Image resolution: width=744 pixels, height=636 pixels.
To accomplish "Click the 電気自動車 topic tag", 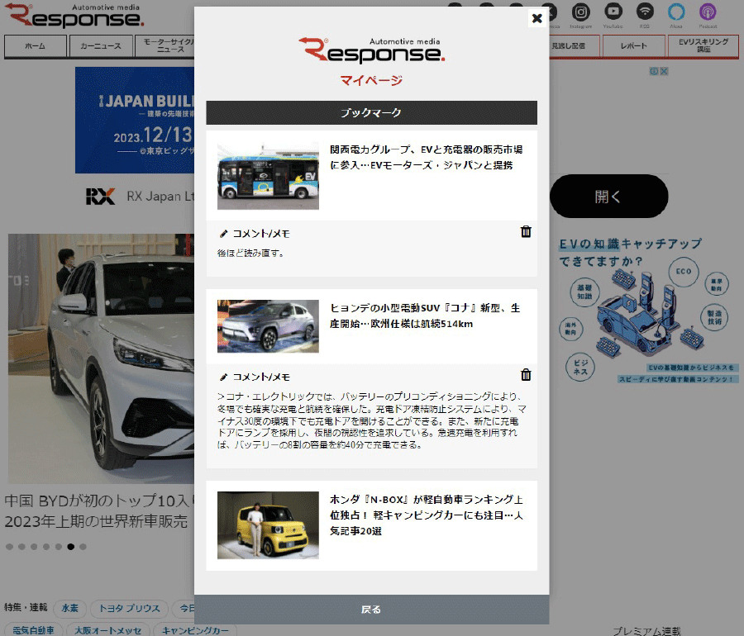I will pyautogui.click(x=33, y=630).
